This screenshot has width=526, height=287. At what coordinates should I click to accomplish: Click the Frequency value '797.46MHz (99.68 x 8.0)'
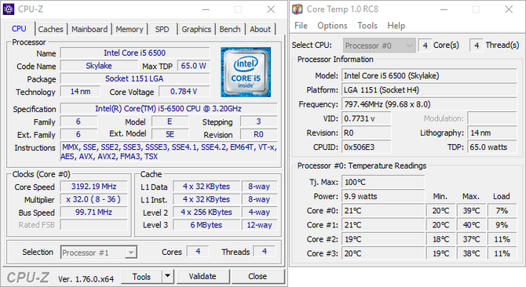(x=429, y=104)
